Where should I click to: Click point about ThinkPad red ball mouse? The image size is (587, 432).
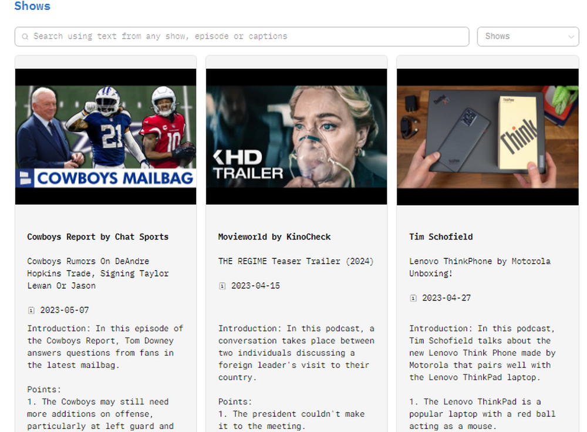(x=482, y=414)
